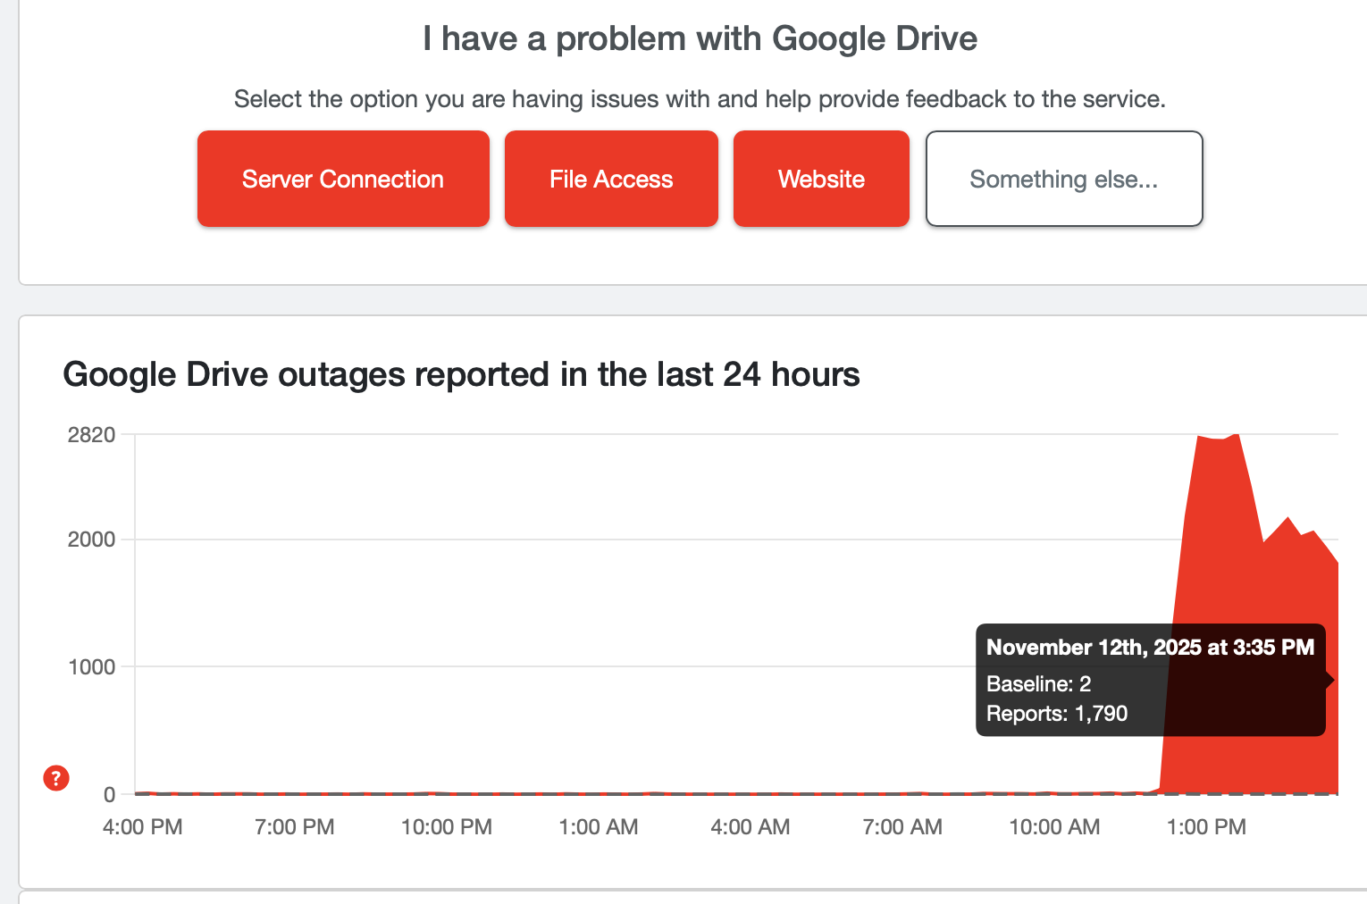The height and width of the screenshot is (904, 1367).
Task: Click the tooltip arrow at chart's right edge
Action: (x=1329, y=680)
